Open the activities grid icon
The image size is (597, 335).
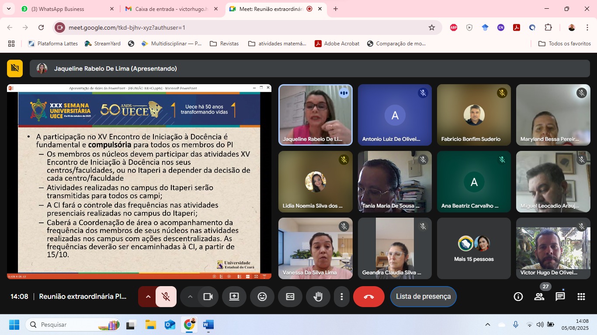(581, 297)
